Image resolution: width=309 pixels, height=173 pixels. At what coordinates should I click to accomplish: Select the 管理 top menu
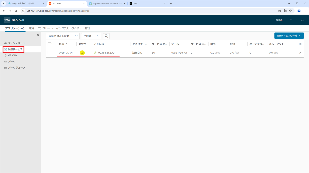tap(88, 28)
